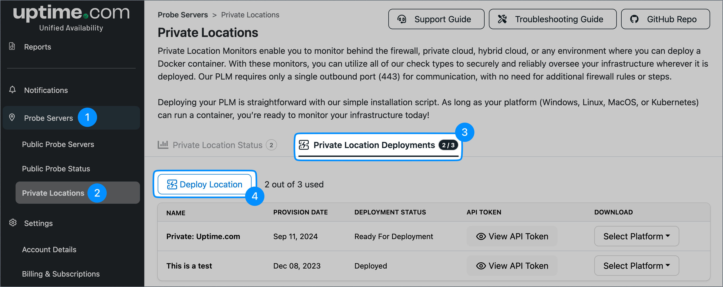Click the Settings gear icon
The width and height of the screenshot is (723, 287).
click(13, 223)
